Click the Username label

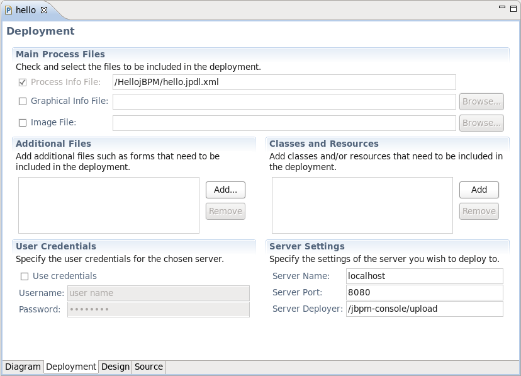click(42, 293)
